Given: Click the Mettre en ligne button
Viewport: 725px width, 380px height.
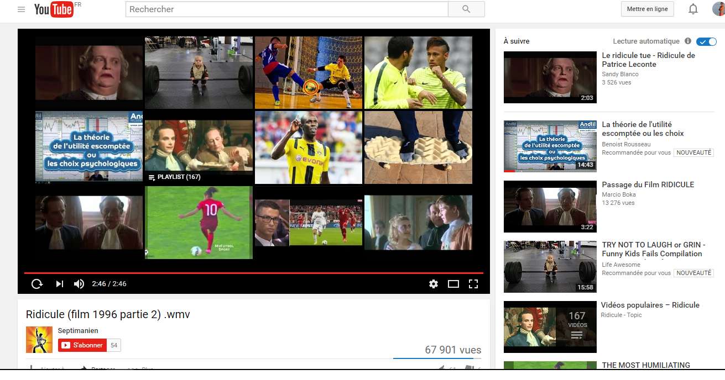Looking at the screenshot, I should [x=647, y=9].
